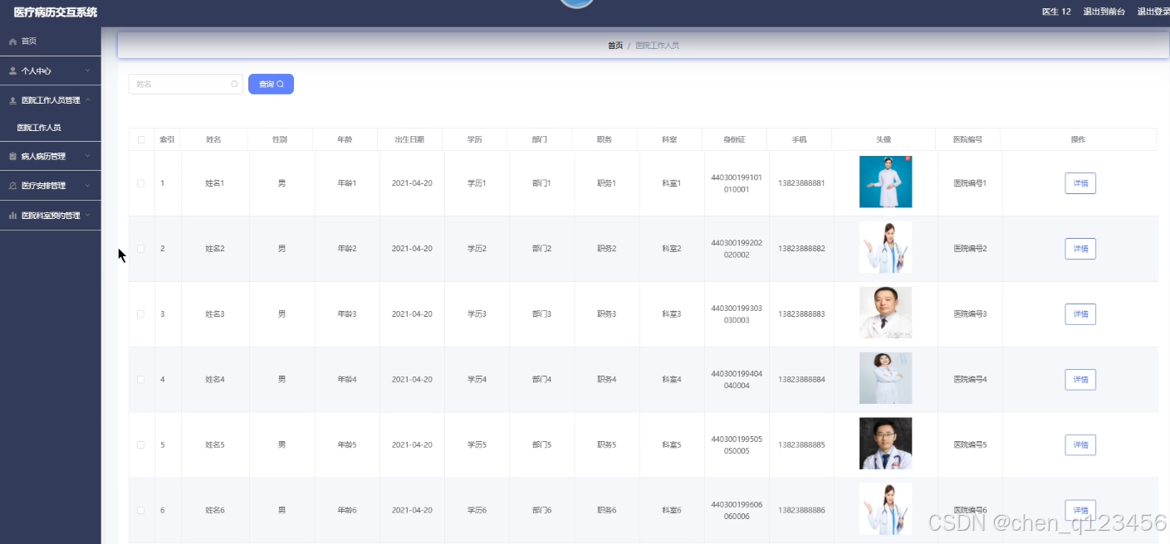
Task: Click the 医疗病历交互系统 title
Action: pos(55,12)
